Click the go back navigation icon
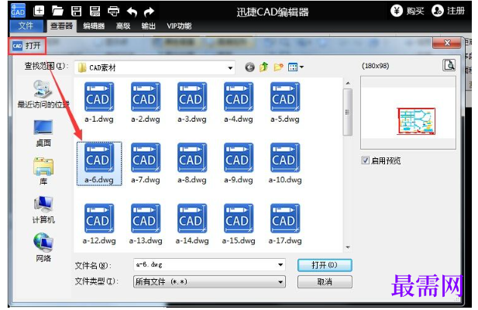478x310 pixels. pos(249,67)
